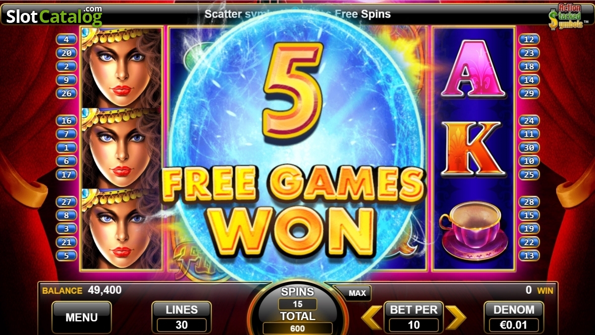Open the LINES selector showing 30

click(181, 317)
